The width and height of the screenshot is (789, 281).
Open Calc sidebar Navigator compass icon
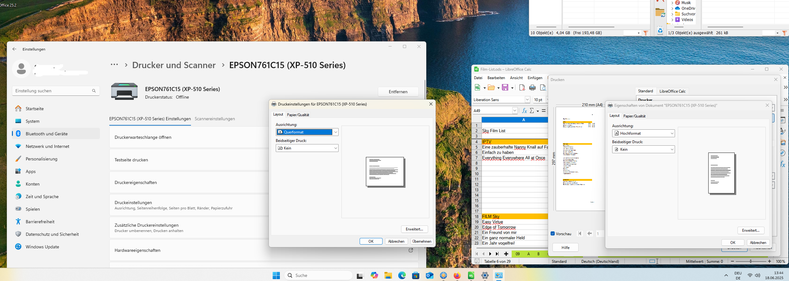pos(783,153)
